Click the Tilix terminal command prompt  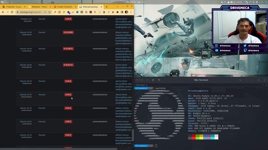[156, 146]
